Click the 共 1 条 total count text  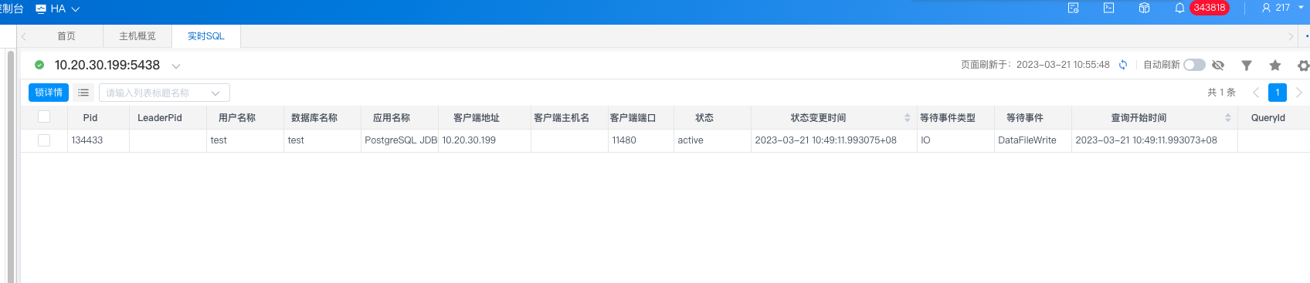1221,93
